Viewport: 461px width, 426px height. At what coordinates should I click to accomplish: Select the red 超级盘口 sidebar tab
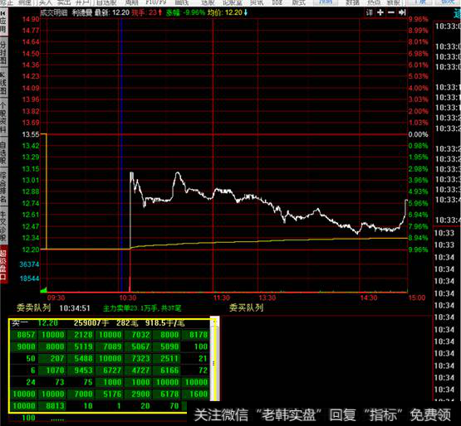click(3, 265)
